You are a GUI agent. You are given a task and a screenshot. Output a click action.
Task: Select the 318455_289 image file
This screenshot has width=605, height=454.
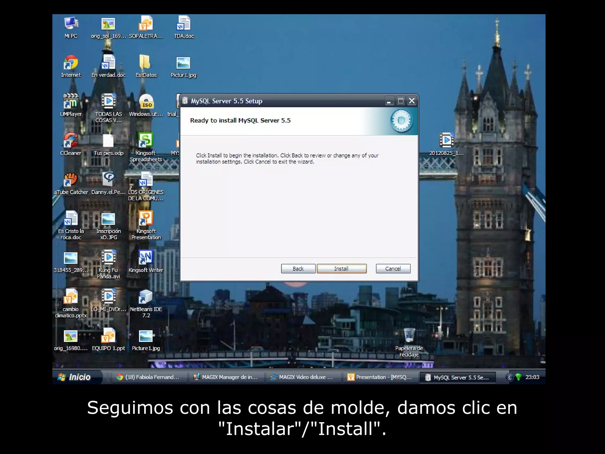pyautogui.click(x=71, y=262)
